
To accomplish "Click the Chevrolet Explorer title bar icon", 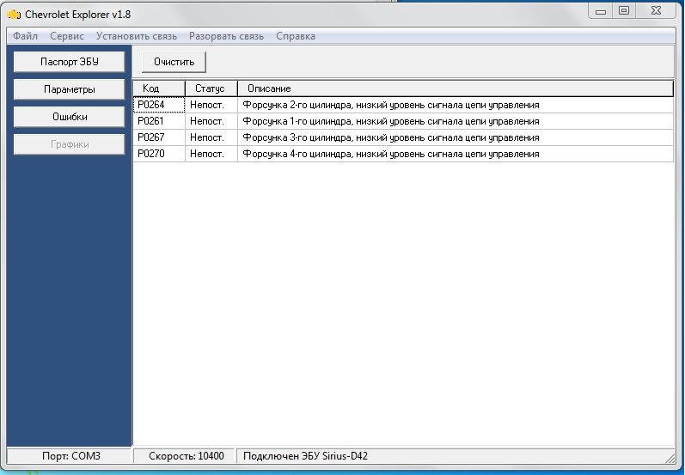I will coord(14,15).
